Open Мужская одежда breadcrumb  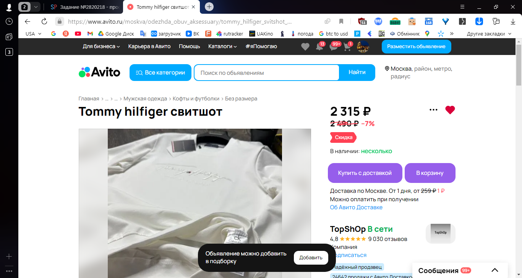point(145,99)
